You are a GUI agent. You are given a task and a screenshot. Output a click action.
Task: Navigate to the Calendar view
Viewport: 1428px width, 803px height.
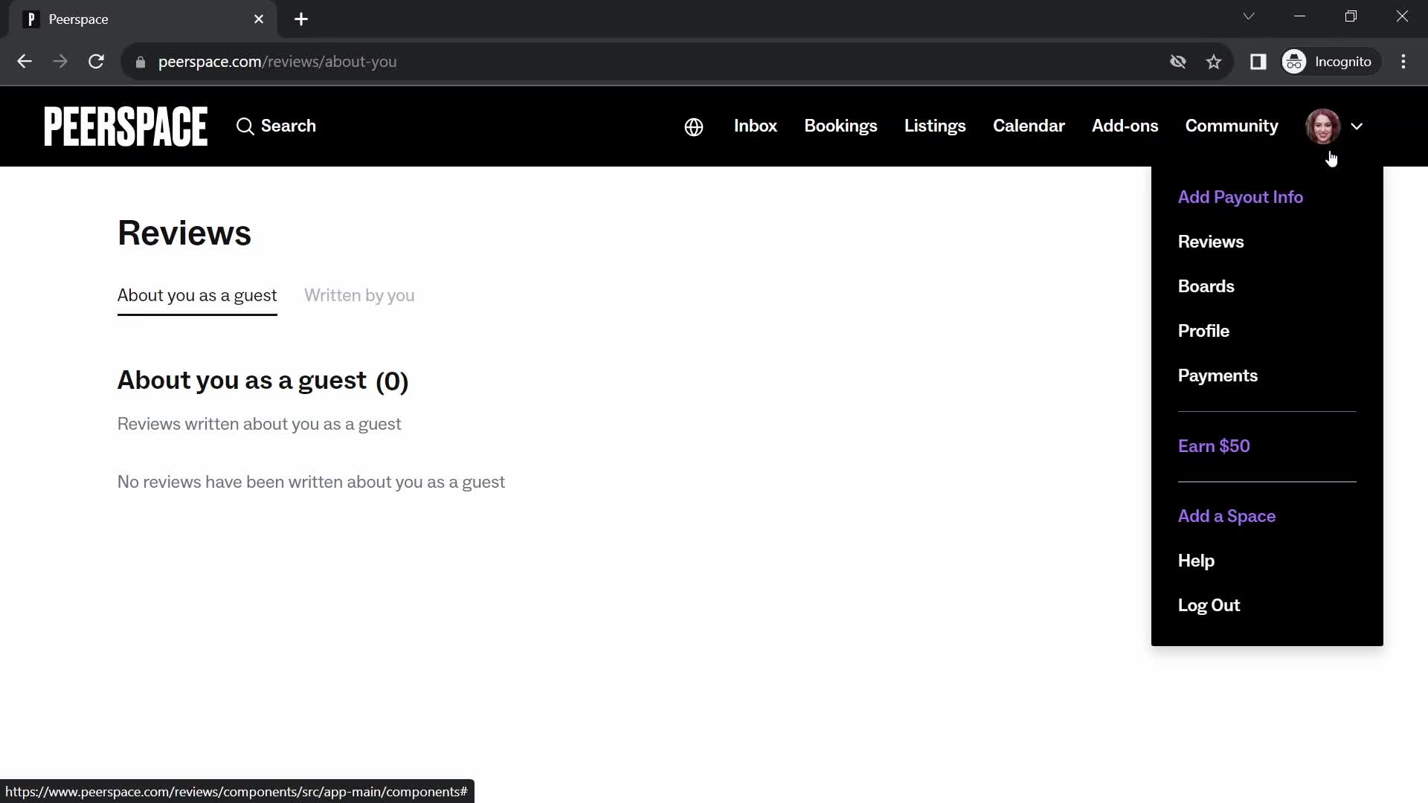(1029, 124)
